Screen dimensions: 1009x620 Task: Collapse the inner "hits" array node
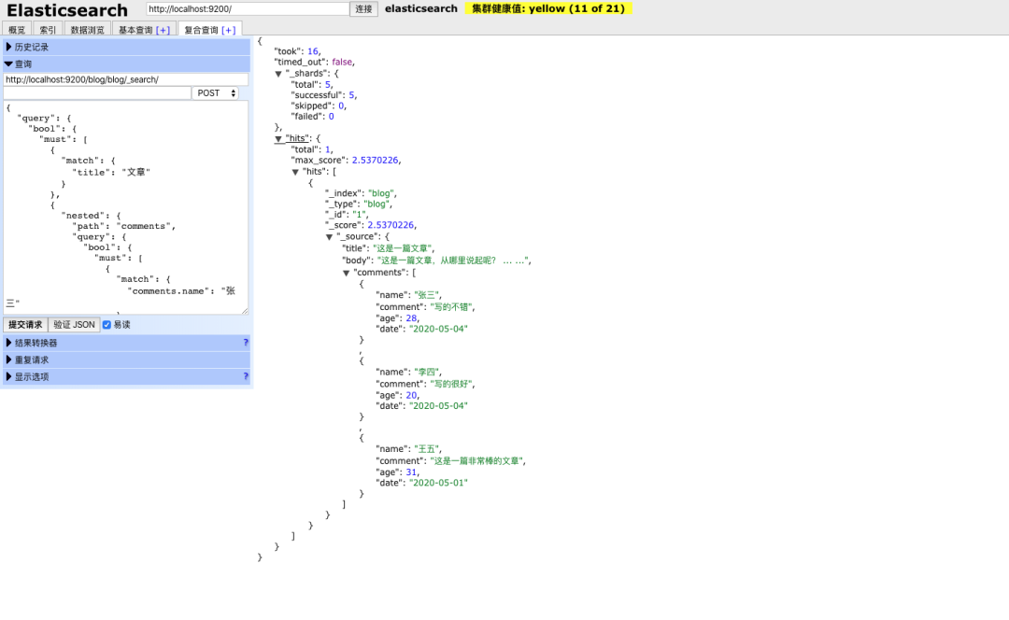tap(295, 172)
